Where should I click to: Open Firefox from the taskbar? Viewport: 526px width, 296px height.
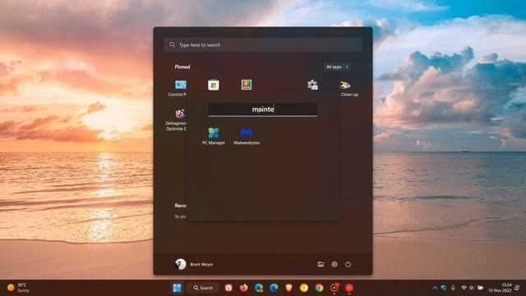coord(243,288)
